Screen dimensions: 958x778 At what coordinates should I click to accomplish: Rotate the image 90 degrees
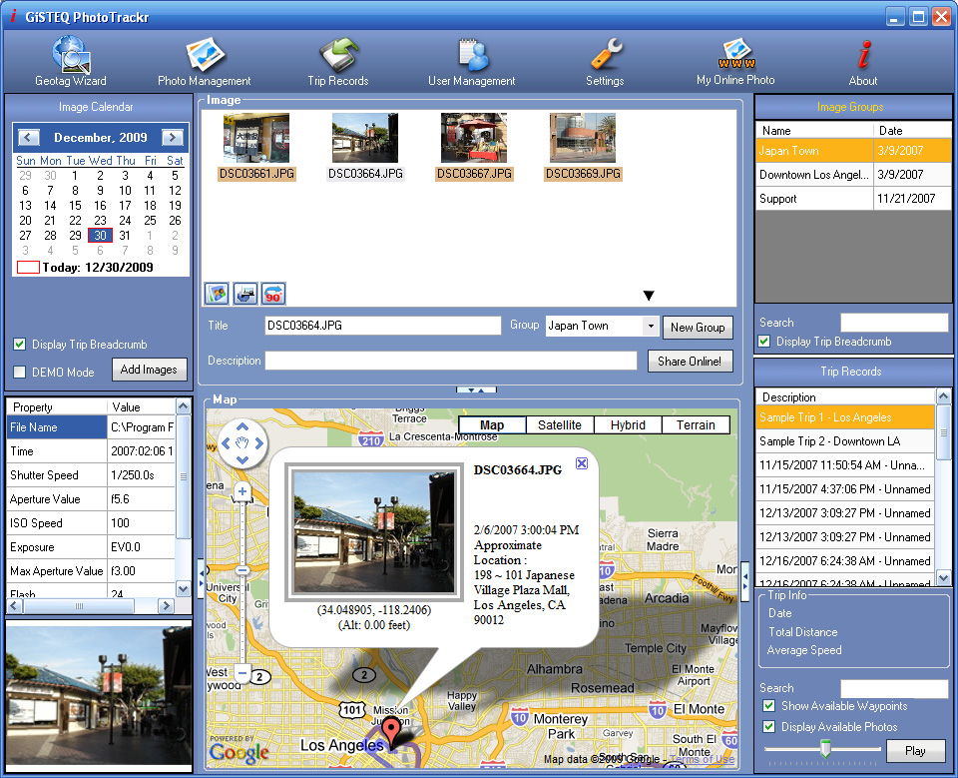tap(273, 295)
